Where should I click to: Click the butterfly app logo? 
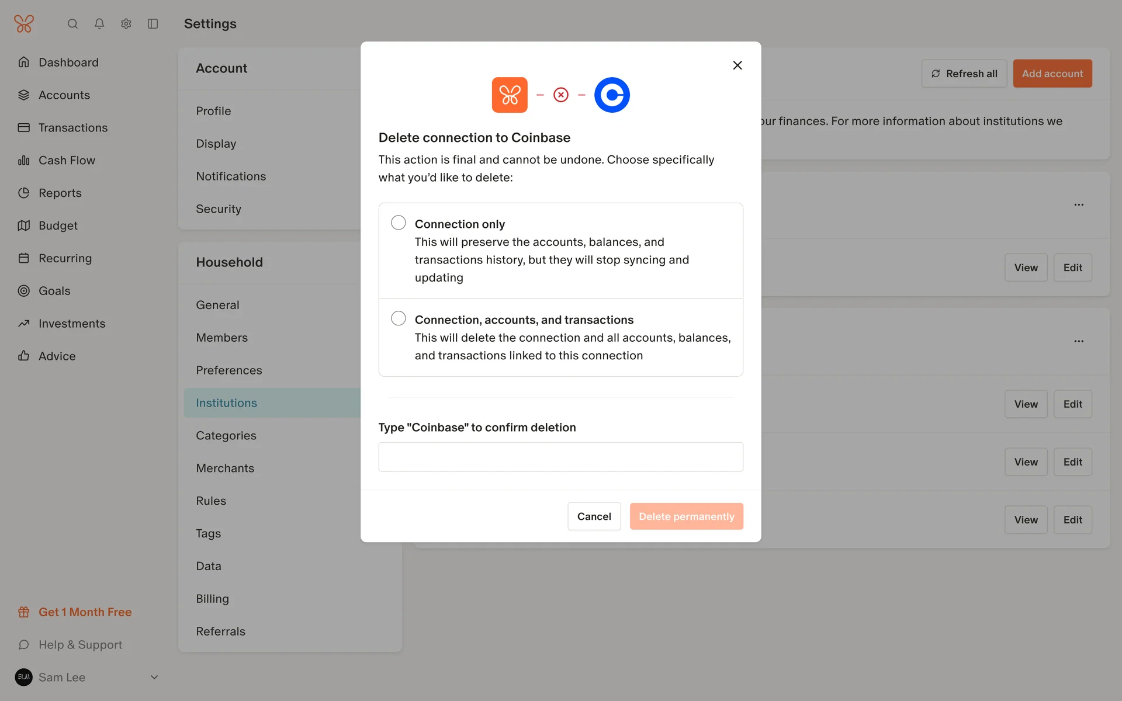pos(24,24)
